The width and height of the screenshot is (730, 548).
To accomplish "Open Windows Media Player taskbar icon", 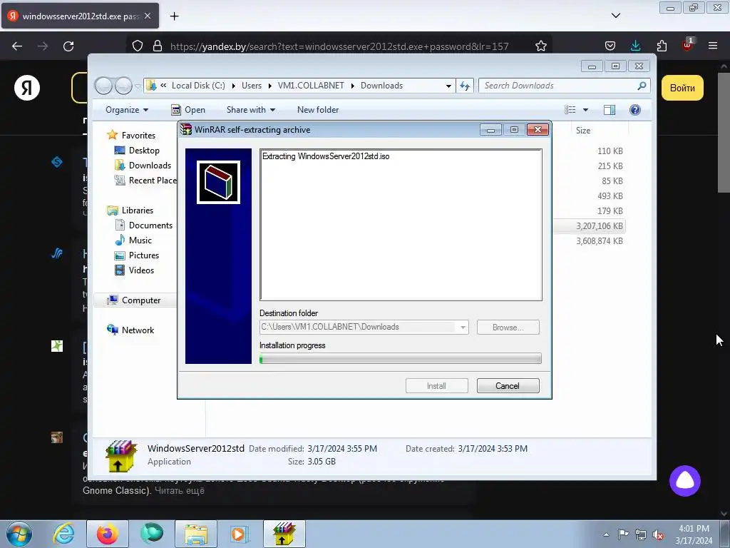I will [x=240, y=534].
